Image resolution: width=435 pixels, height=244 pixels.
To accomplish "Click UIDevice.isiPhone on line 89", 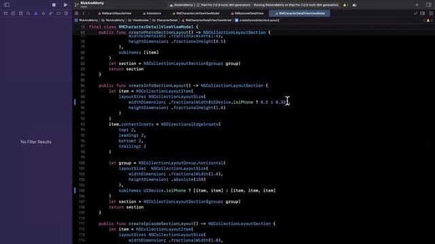I will point(232,102).
